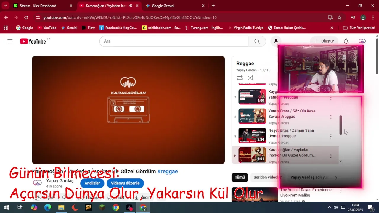
Task: Click the Analizler button
Action: coord(92,183)
